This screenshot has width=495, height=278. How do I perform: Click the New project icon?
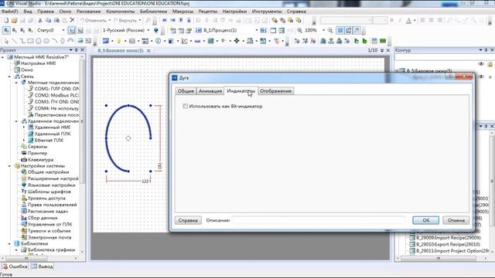tap(6, 21)
